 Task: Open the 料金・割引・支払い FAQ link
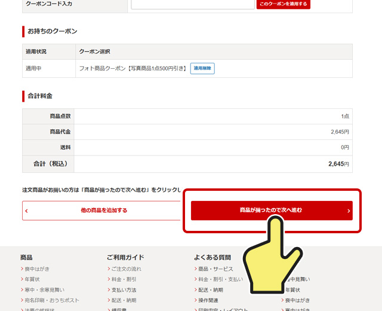tap(220, 279)
